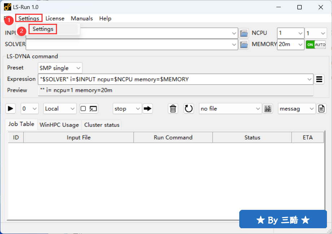Delete job with the trash can icon
This screenshot has height=234, width=332.
click(173, 109)
